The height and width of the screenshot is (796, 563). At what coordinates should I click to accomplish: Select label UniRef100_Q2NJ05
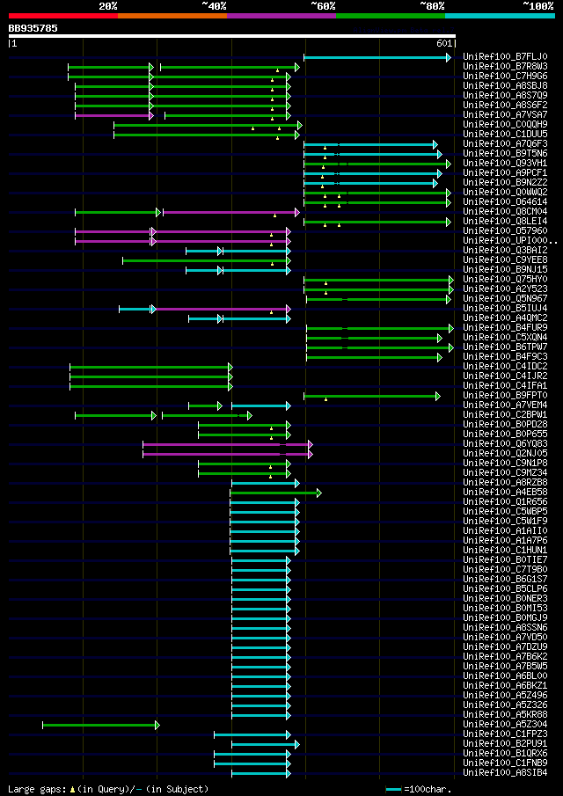click(505, 453)
